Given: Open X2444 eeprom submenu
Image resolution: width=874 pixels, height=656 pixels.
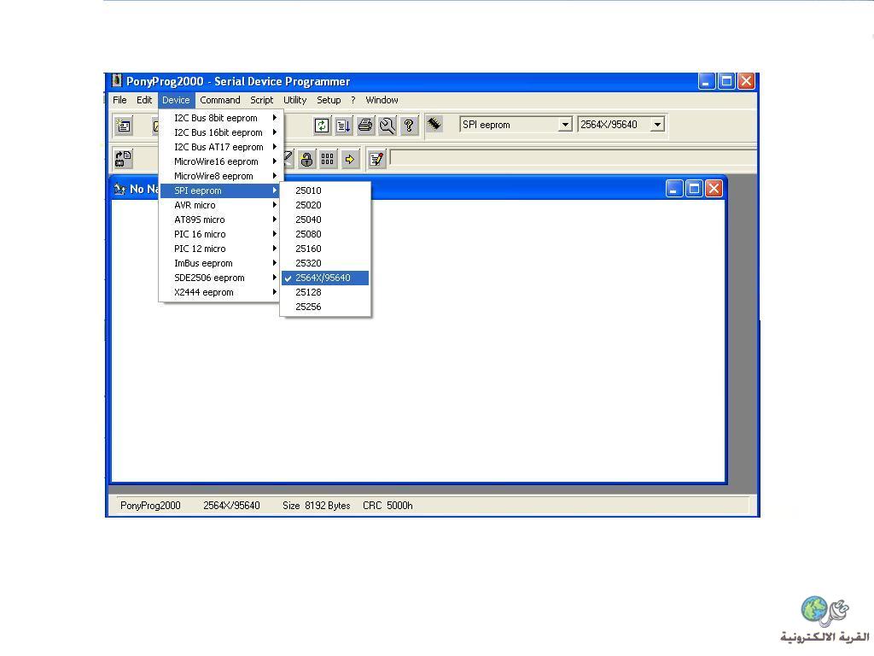Looking at the screenshot, I should 221,292.
